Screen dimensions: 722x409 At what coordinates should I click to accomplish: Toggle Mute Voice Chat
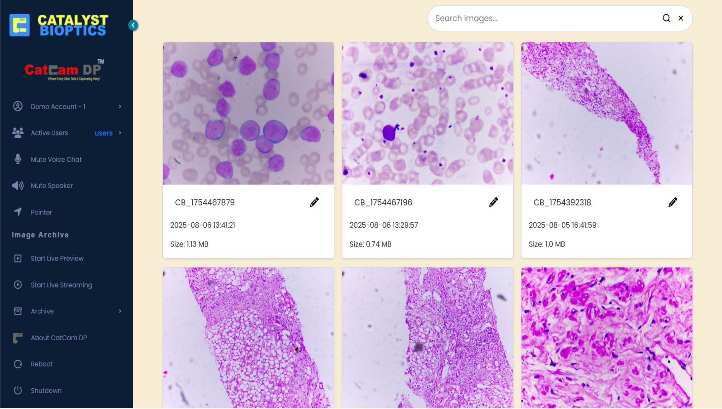pyautogui.click(x=56, y=159)
